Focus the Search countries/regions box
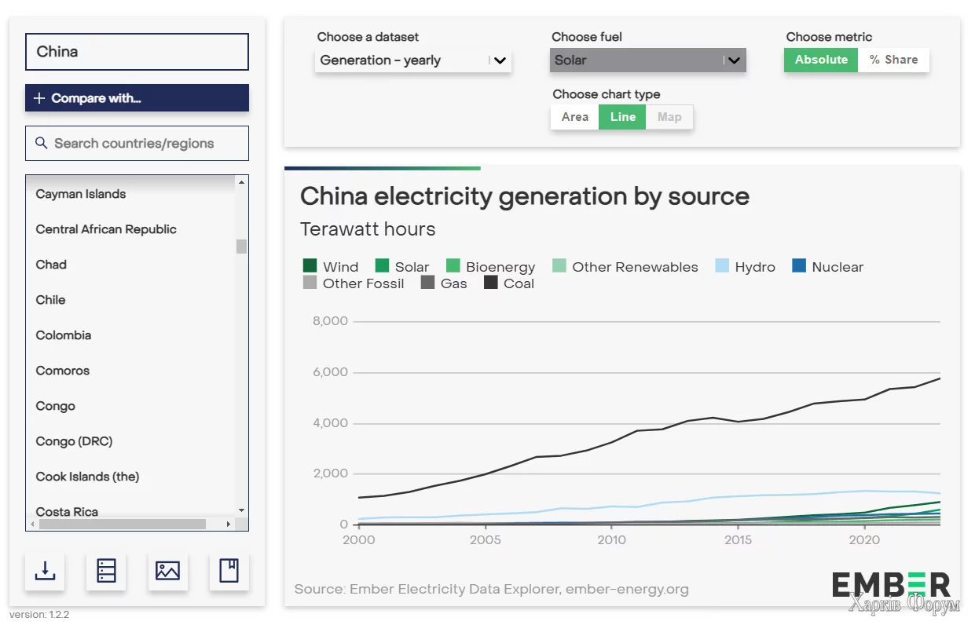 [137, 144]
